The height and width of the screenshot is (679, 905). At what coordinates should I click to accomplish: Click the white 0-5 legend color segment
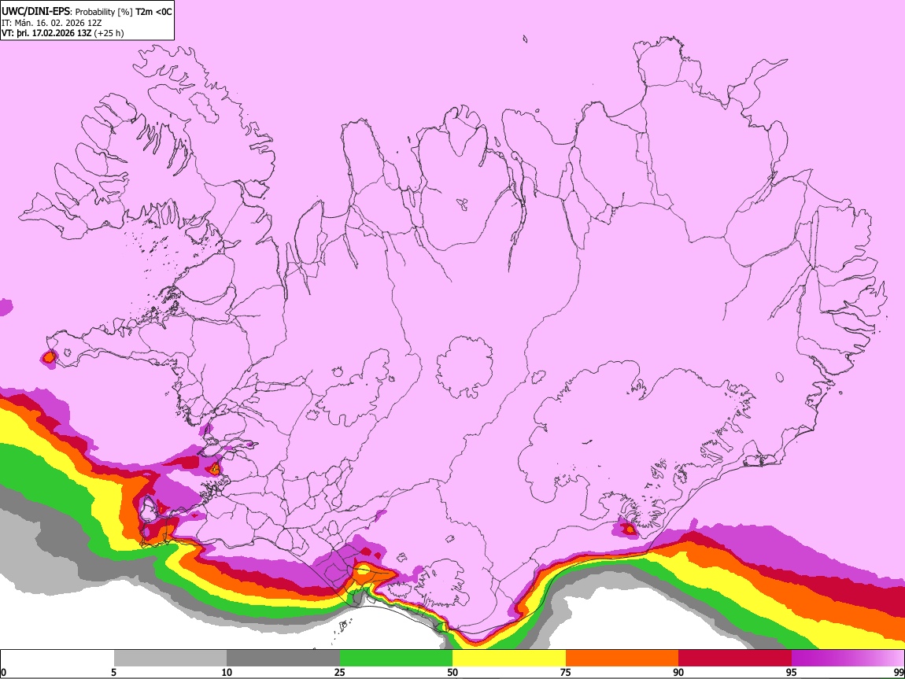tap(57, 659)
